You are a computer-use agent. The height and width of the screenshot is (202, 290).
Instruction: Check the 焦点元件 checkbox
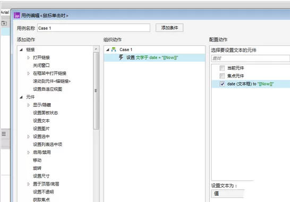tap(222, 76)
